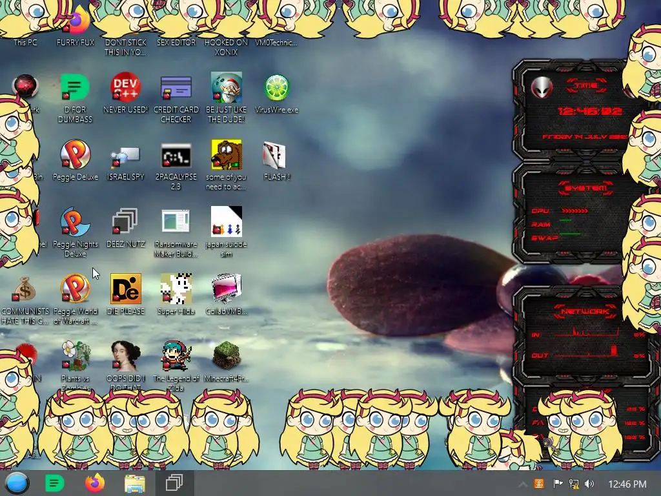Image resolution: width=661 pixels, height=496 pixels.
Task: Open the volume speaker tray icon
Action: [589, 484]
